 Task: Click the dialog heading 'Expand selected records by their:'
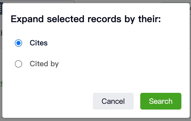86,19
